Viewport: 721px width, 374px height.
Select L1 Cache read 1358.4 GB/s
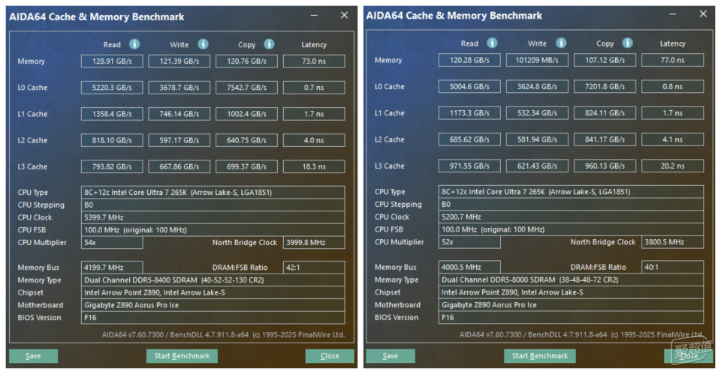[112, 114]
